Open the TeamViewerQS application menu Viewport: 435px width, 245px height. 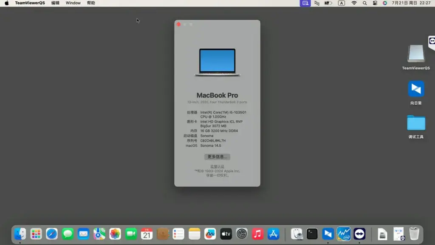pos(30,3)
